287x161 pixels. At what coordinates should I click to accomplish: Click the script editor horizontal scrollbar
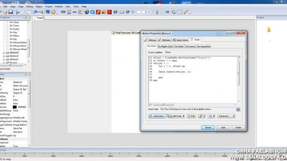(x=163, y=104)
